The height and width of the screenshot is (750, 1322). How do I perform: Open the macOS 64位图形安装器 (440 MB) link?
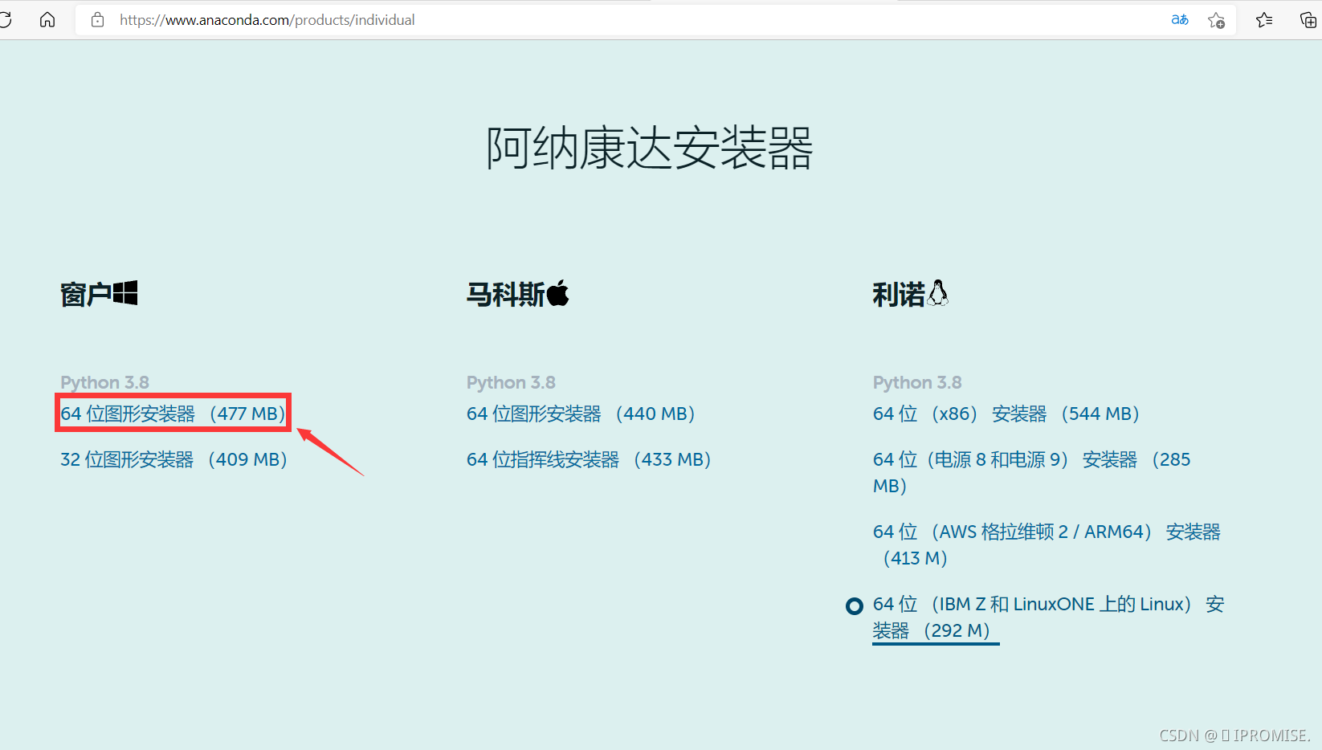click(x=579, y=413)
